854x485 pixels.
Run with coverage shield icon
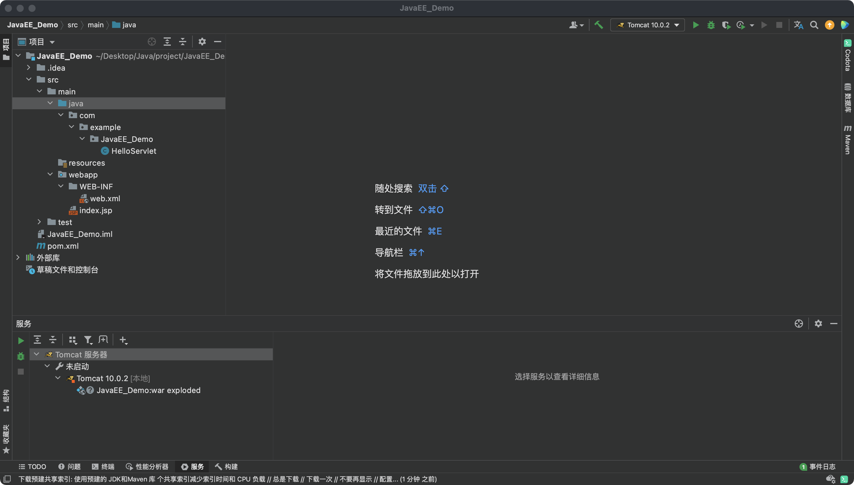(x=726, y=25)
